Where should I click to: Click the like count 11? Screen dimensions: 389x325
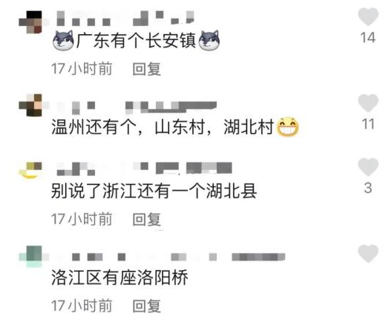[368, 124]
